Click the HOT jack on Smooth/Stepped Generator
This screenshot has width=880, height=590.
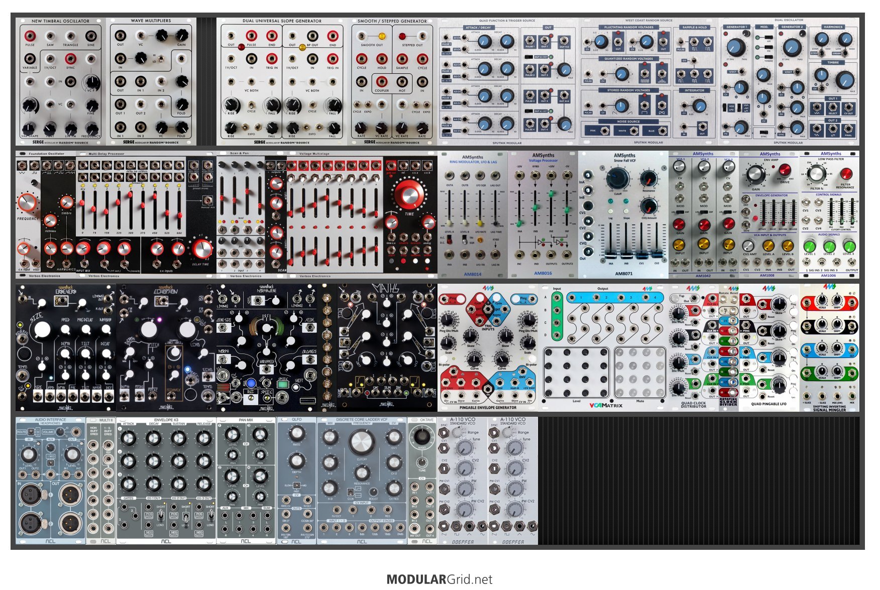[402, 81]
